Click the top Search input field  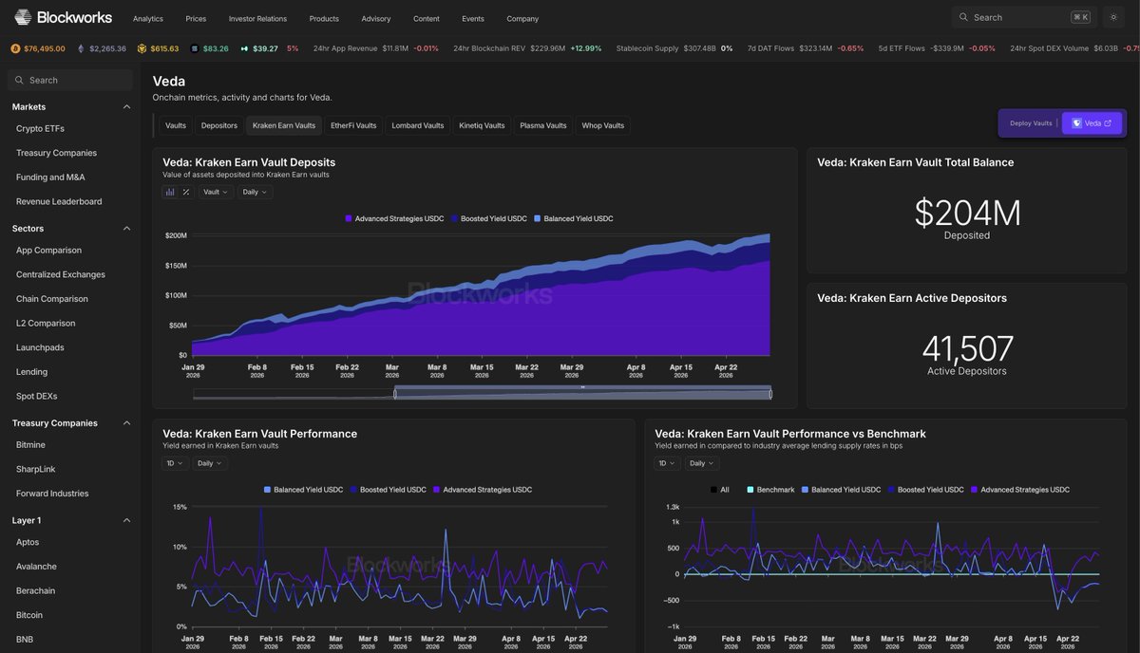tap(1024, 17)
